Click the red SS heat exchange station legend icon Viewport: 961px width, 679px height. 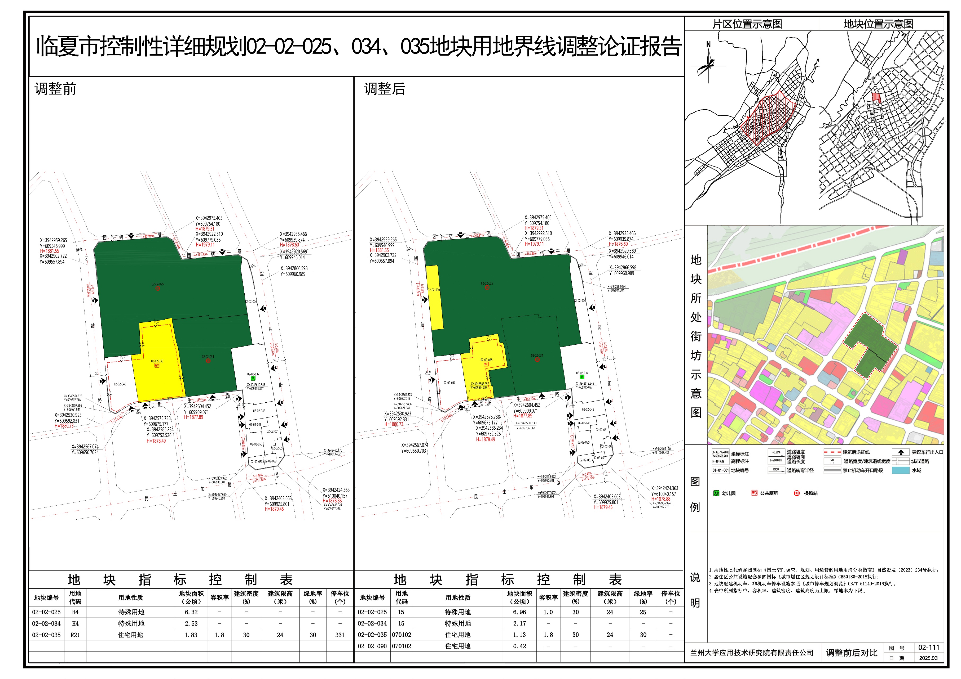[796, 493]
